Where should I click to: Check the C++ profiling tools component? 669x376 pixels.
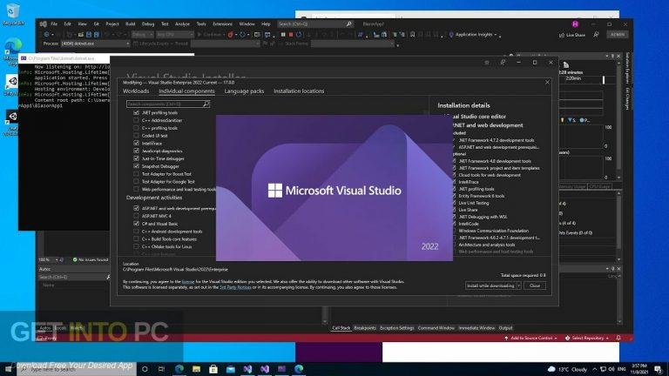136,128
